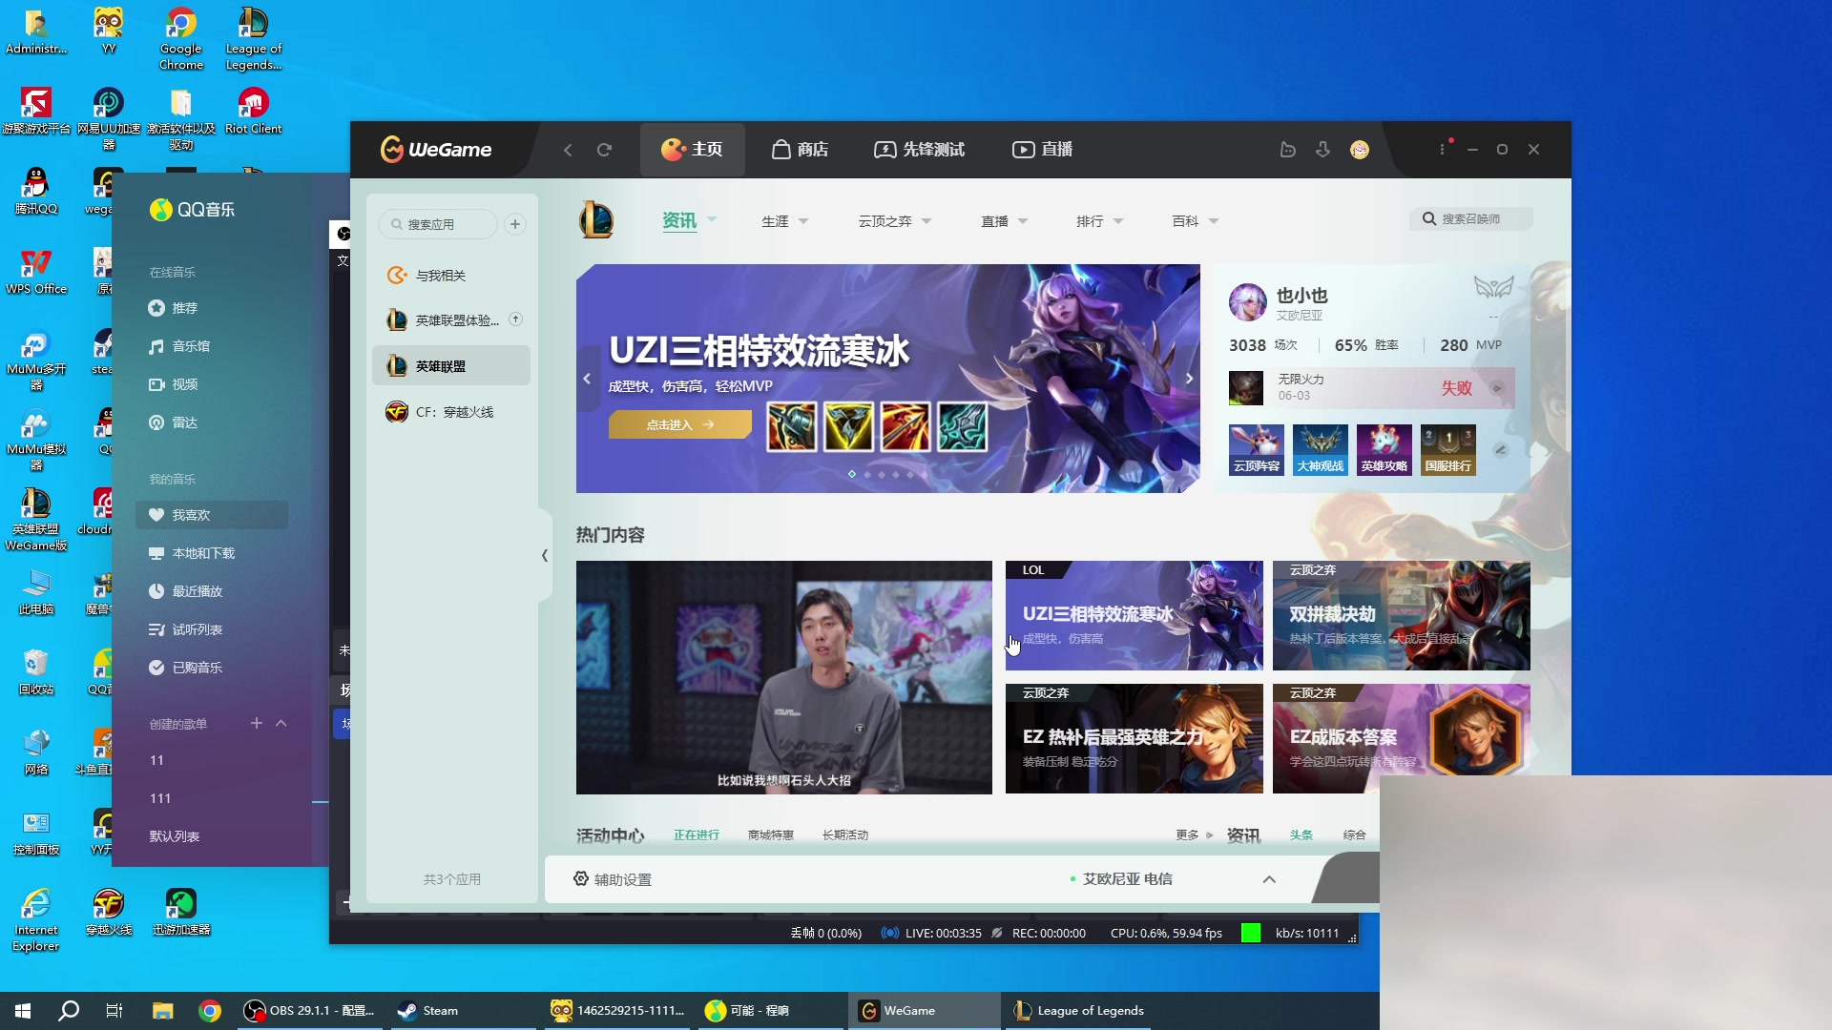The width and height of the screenshot is (1832, 1030).
Task: Switch to 主页 tab in WeGame
Action: tap(693, 150)
